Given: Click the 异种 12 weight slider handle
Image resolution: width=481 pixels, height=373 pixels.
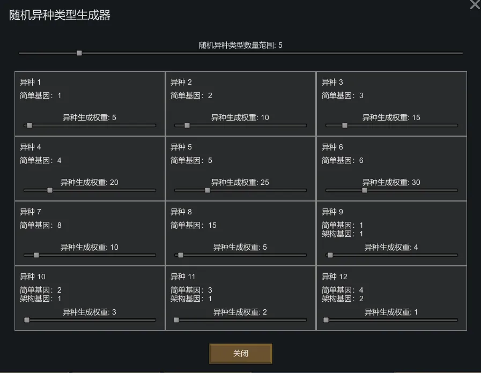Looking at the screenshot, I should click(326, 320).
